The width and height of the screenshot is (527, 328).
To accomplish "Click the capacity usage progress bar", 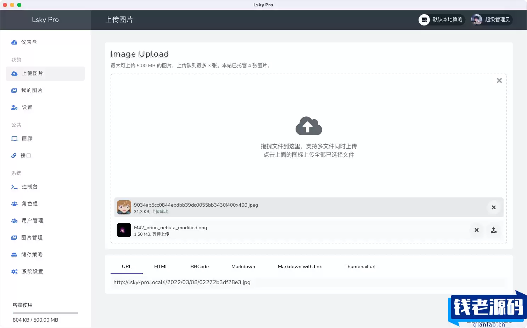I will coord(45,313).
